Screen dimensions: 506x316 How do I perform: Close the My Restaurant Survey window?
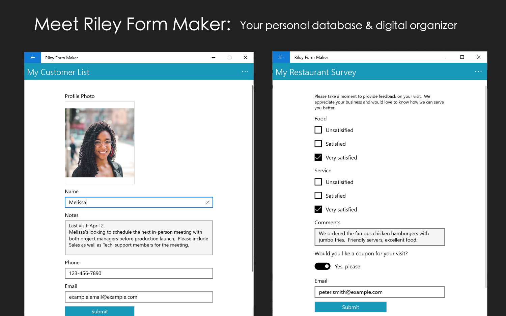(x=478, y=57)
